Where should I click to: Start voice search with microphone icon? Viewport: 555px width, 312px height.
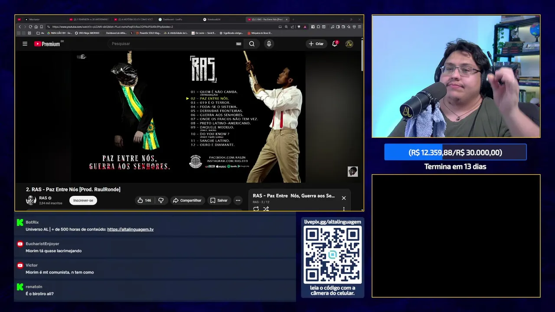pos(269,44)
